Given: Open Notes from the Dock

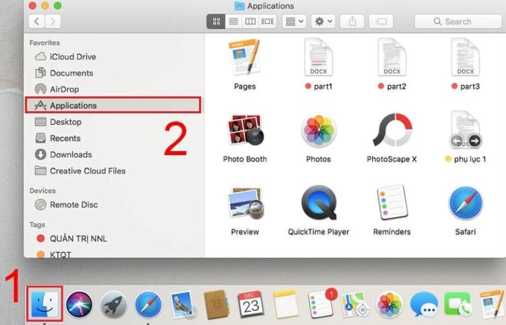Looking at the screenshot, I should coord(285,304).
